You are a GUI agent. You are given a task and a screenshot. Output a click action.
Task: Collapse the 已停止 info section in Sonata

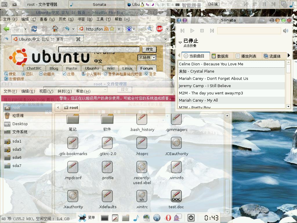180,42
